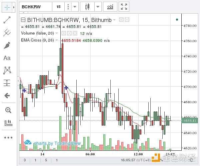Select the pitchfork drawing tool
The image size is (200, 166).
pyautogui.click(x=7, y=33)
